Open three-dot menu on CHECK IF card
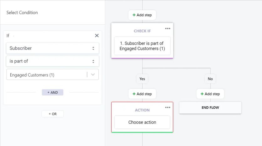 point(168,28)
